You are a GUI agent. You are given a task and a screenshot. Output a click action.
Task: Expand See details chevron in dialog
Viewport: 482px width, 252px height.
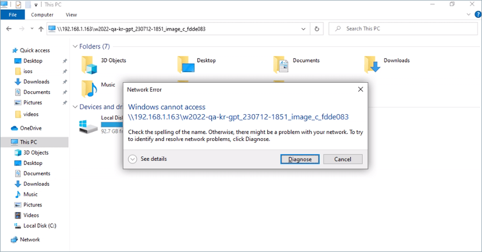pyautogui.click(x=132, y=159)
